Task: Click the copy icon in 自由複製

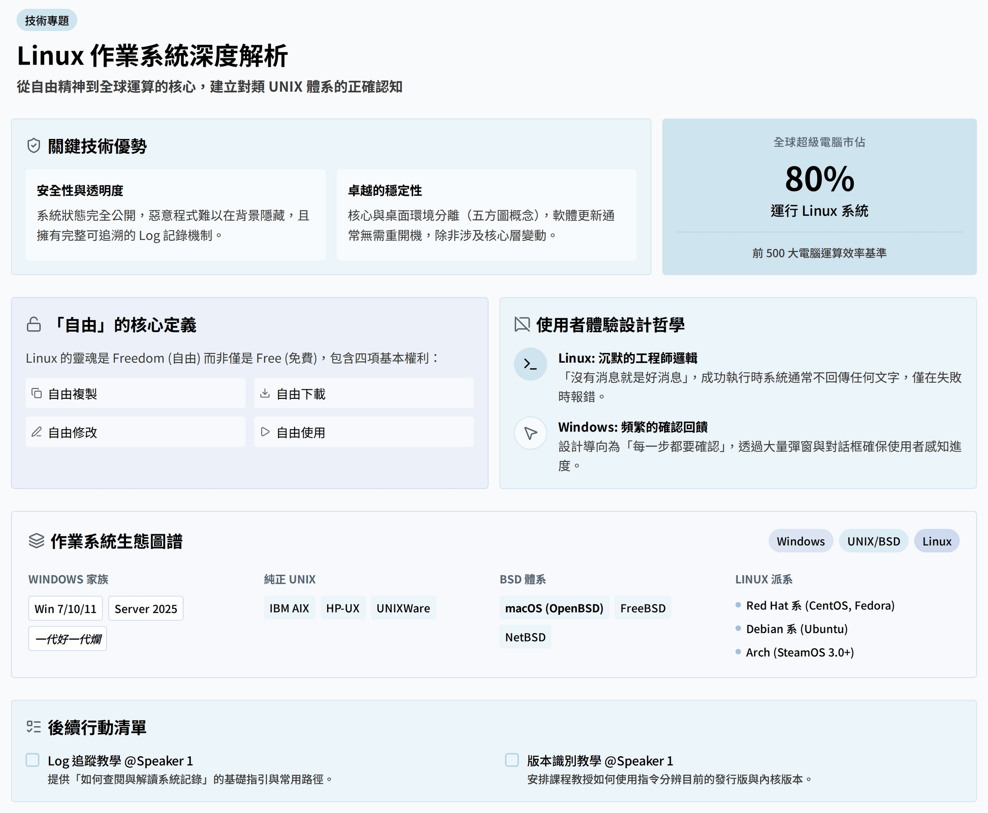Action: (37, 393)
